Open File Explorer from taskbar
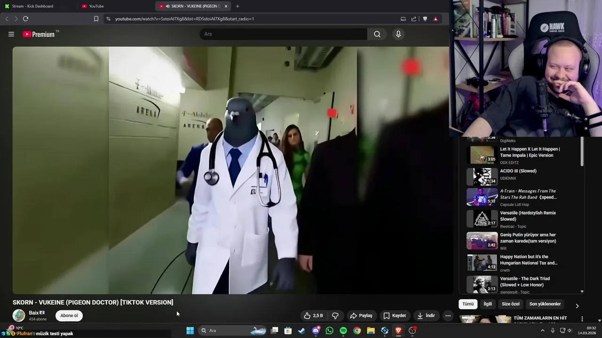 (x=371, y=330)
